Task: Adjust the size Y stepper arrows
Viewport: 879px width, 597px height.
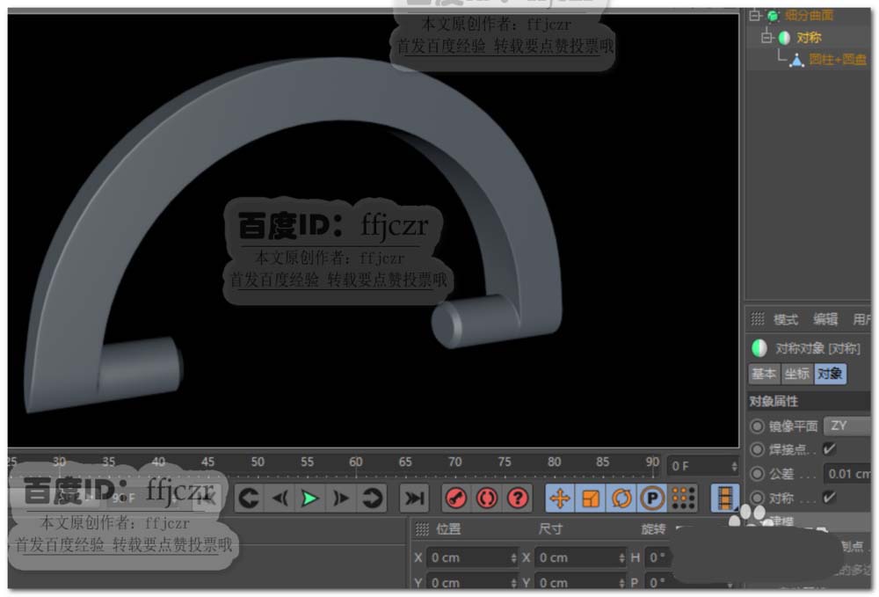Action: [621, 582]
